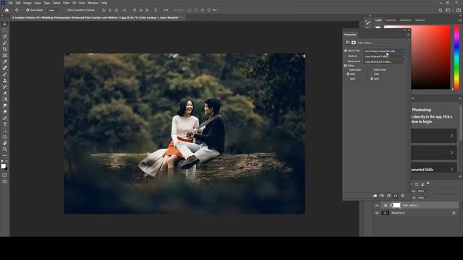463x260 pixels.
Task: Click the Background layer lock icon
Action: [x=454, y=212]
